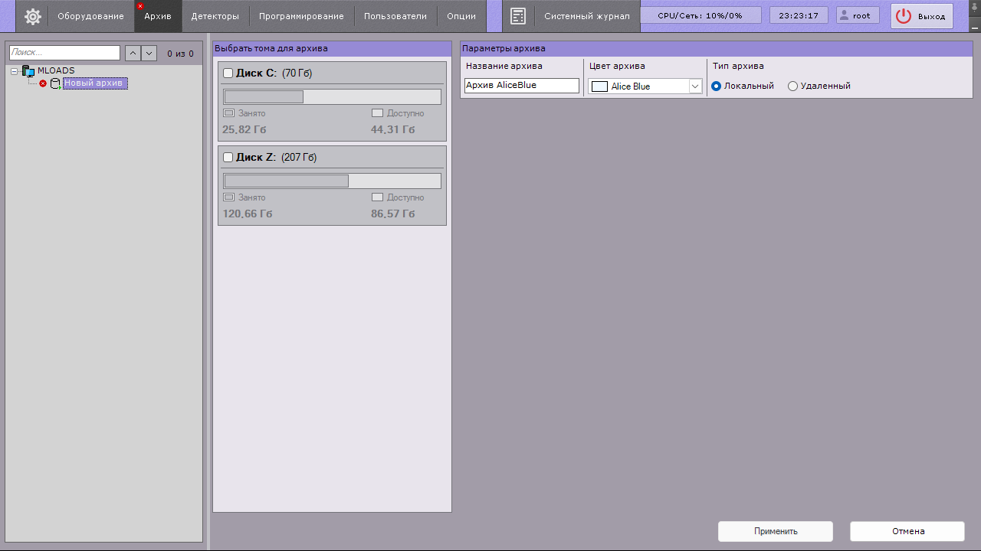
Task: Click the Занято legend icon for Диск C
Action: [228, 113]
